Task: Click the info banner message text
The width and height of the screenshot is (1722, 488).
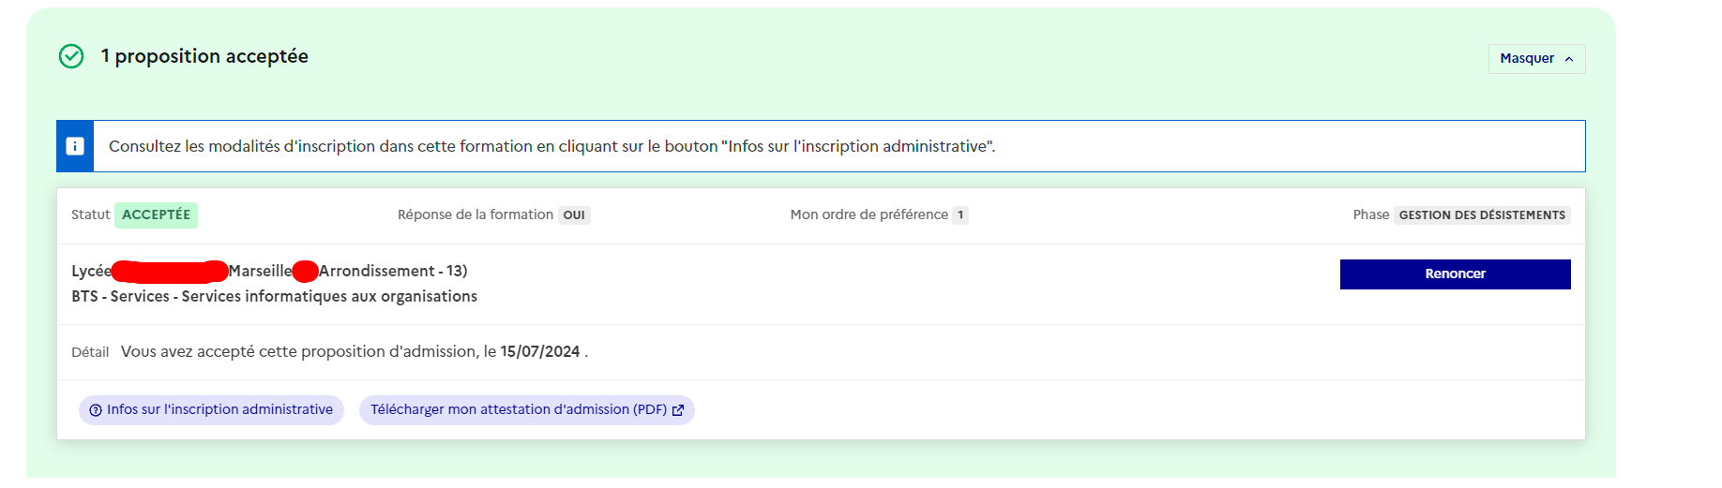Action: click(551, 146)
